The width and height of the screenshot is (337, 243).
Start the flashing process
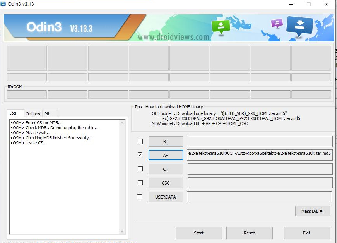click(x=199, y=233)
